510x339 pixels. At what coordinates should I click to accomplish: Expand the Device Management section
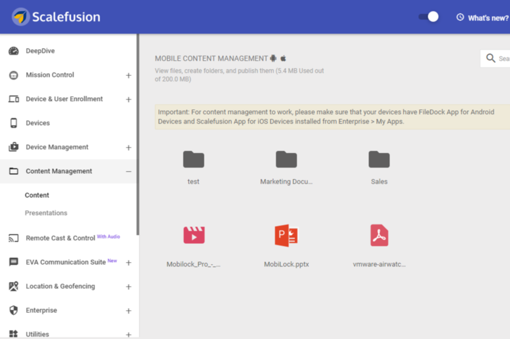coord(129,148)
